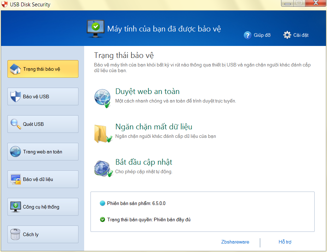Select the Bảo vệ dữ liệu section
This screenshot has width=327, height=252.
click(43, 179)
